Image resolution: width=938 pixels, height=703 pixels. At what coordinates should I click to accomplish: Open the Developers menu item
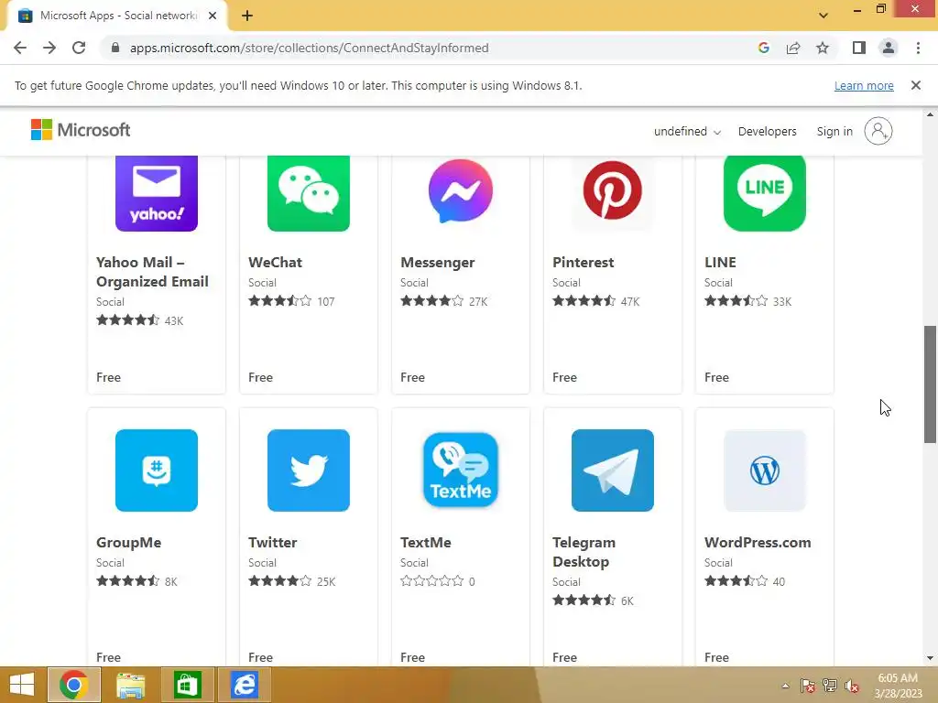point(767,132)
